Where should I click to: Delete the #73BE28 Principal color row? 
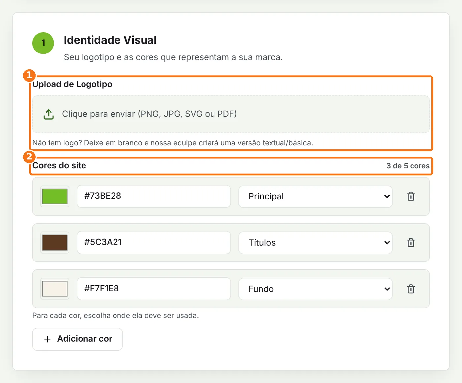click(x=411, y=196)
